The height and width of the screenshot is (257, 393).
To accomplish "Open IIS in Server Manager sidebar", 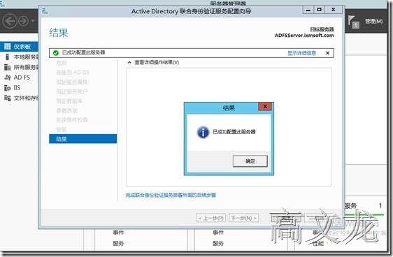I will pyautogui.click(x=20, y=88).
